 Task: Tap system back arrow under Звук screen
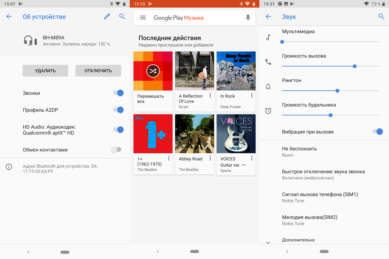coord(287,251)
